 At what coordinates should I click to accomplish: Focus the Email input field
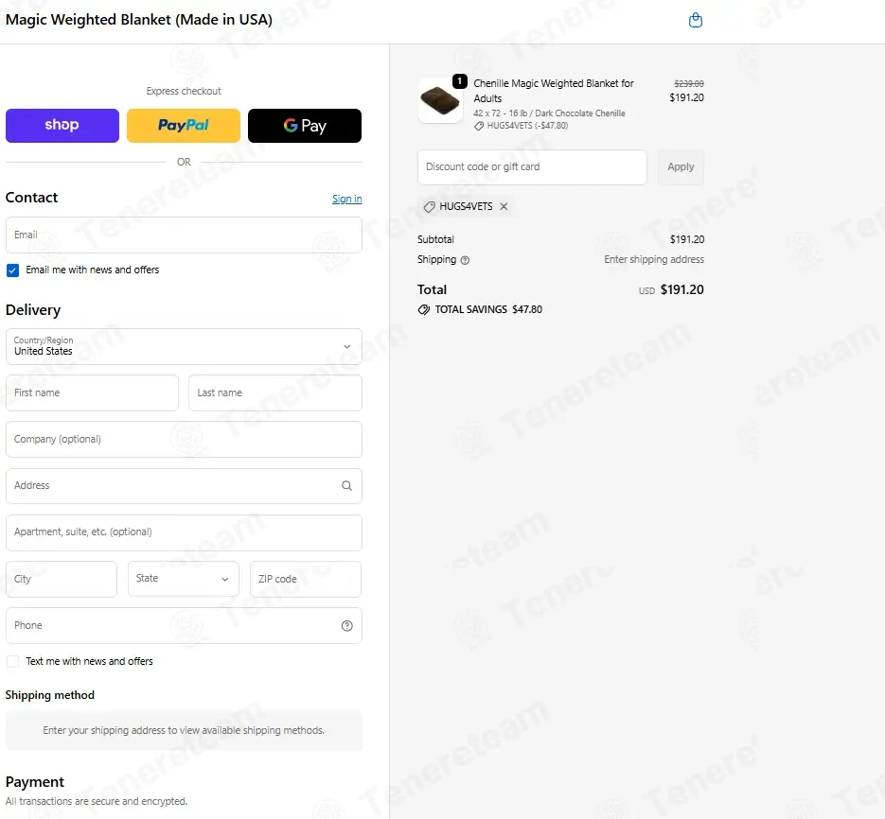pos(184,235)
